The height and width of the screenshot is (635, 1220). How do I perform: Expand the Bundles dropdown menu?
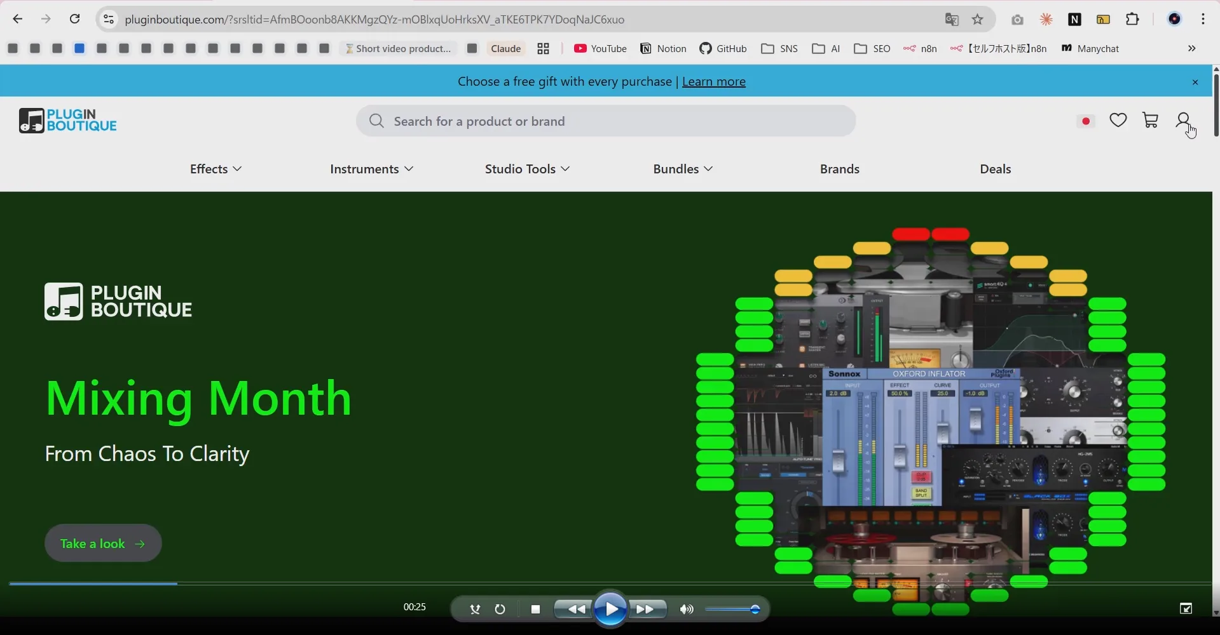coord(681,168)
